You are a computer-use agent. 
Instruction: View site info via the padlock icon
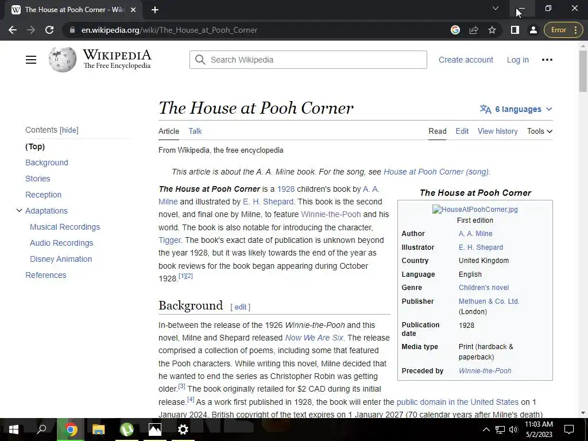coord(72,30)
